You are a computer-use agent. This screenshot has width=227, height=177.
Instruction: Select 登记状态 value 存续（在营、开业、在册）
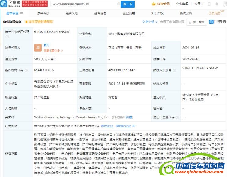pyautogui.click(x=125, y=48)
